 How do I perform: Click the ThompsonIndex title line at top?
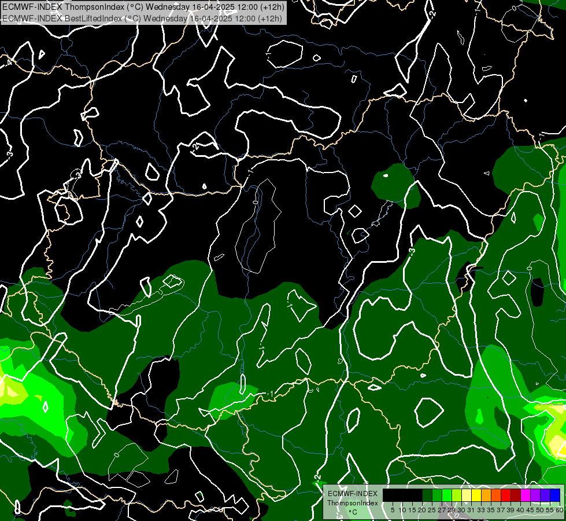[143, 7]
